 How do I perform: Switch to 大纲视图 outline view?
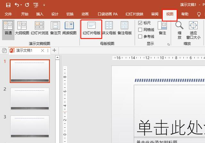pyautogui.click(x=22, y=28)
